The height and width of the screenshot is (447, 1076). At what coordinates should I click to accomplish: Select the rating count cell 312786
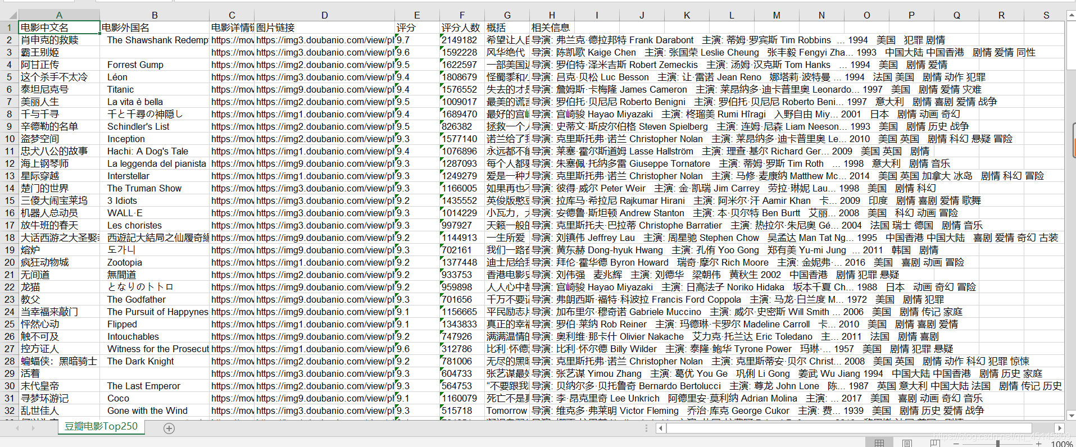[462, 349]
